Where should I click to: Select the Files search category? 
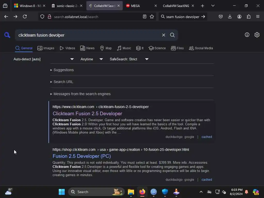(x=177, y=48)
